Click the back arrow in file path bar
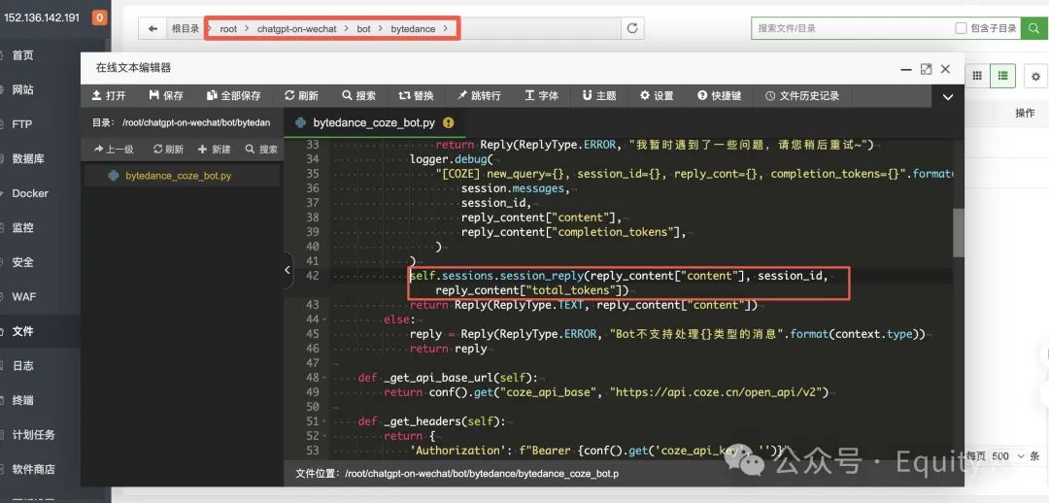 [x=153, y=29]
